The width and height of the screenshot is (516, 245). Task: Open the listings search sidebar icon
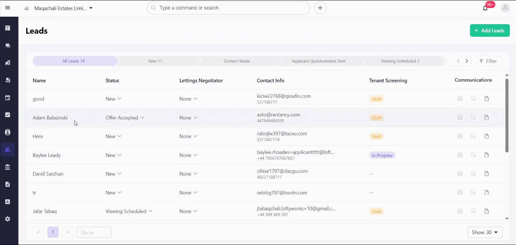(x=7, y=80)
